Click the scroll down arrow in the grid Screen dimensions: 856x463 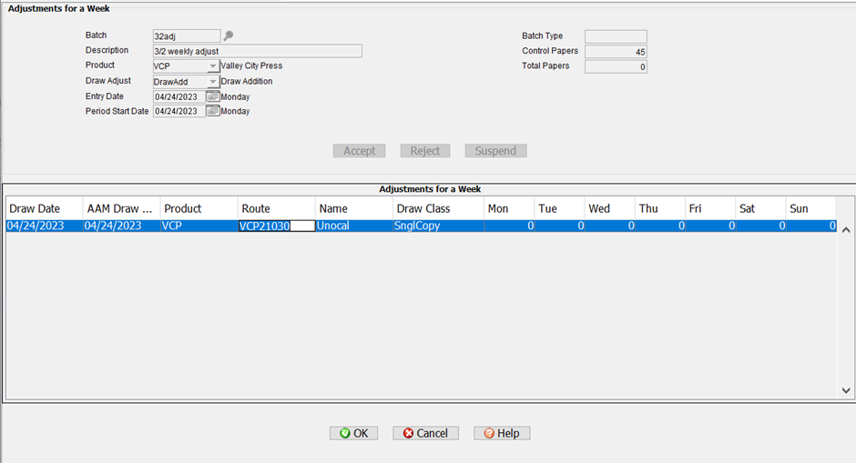[x=845, y=390]
